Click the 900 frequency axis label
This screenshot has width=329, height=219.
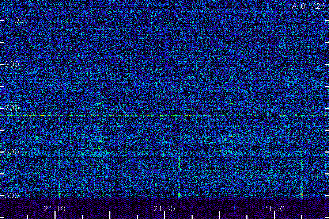(12, 64)
